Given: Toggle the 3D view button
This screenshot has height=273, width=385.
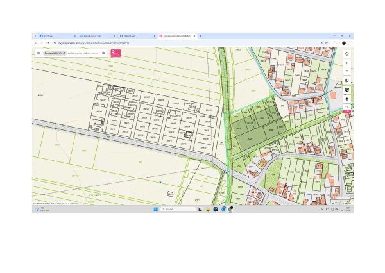Looking at the screenshot, I should [x=346, y=107].
